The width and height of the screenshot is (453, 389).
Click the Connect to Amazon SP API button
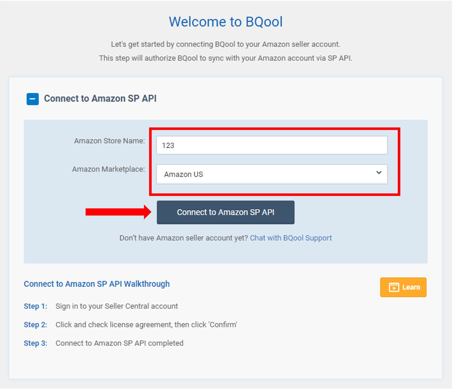click(225, 212)
